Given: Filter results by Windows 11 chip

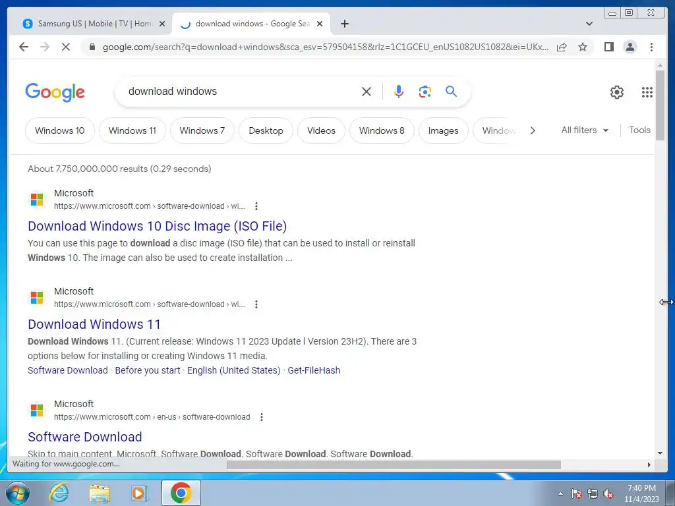Looking at the screenshot, I should pyautogui.click(x=132, y=130).
